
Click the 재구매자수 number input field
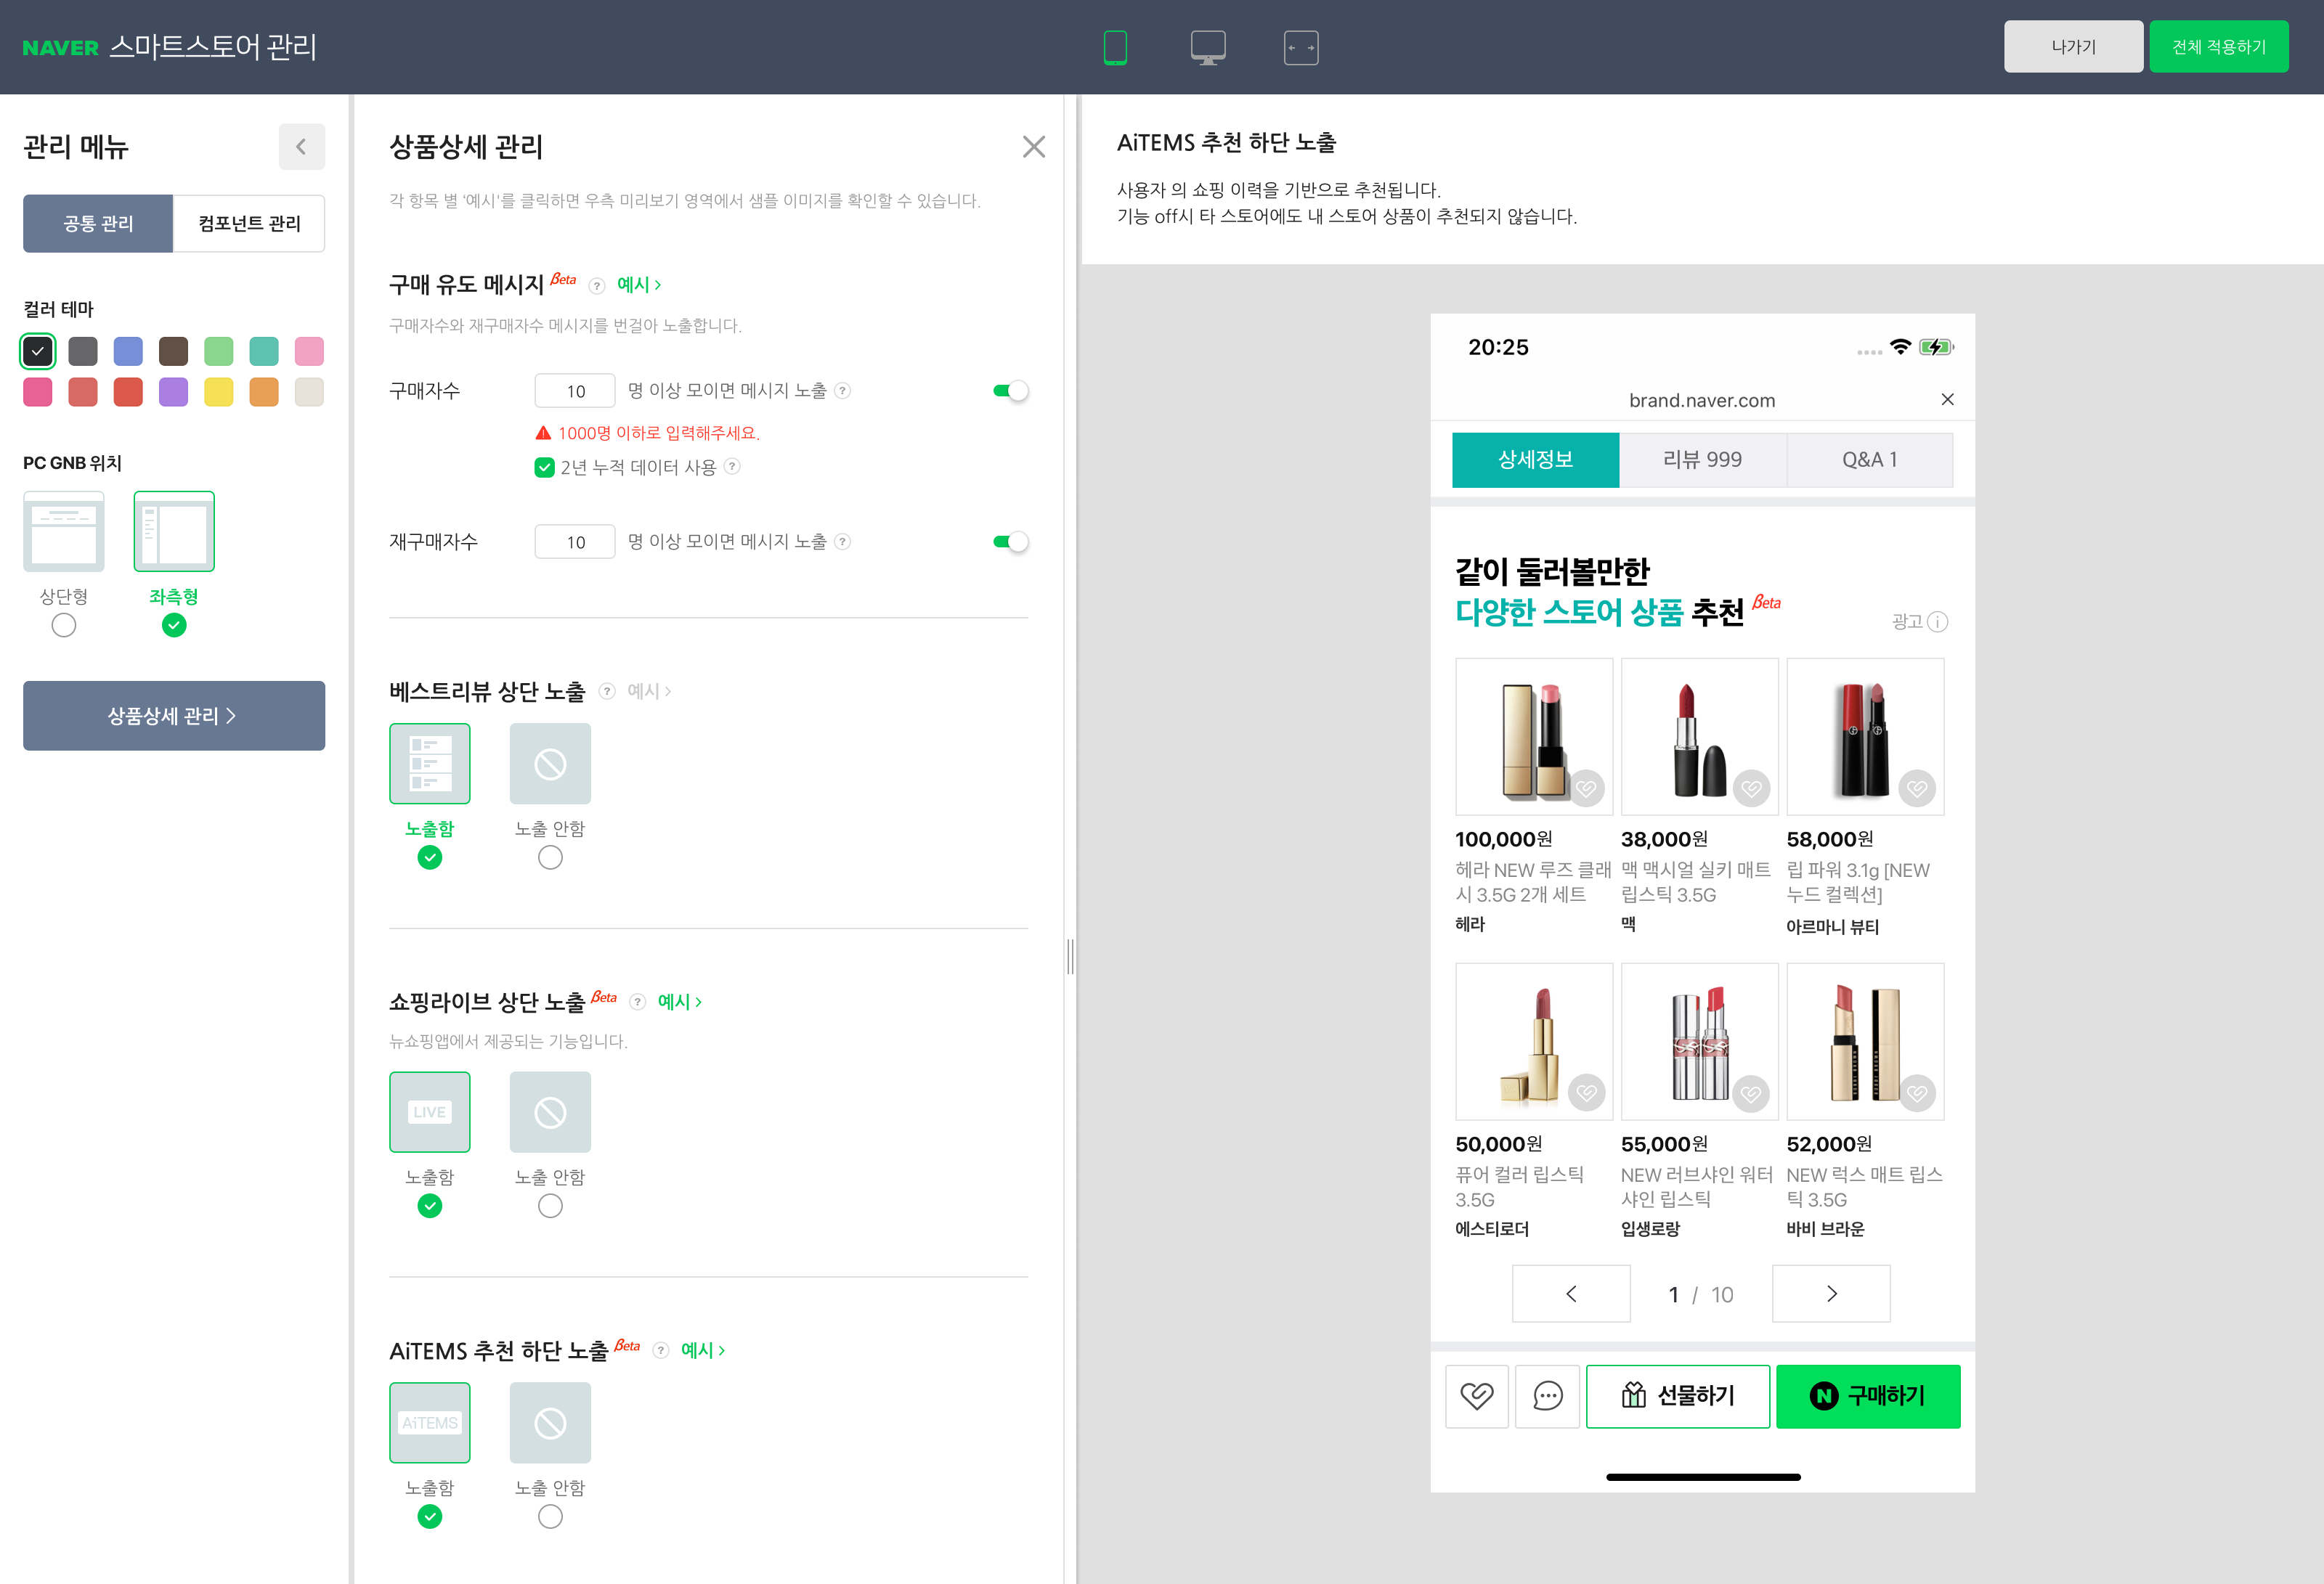click(575, 542)
